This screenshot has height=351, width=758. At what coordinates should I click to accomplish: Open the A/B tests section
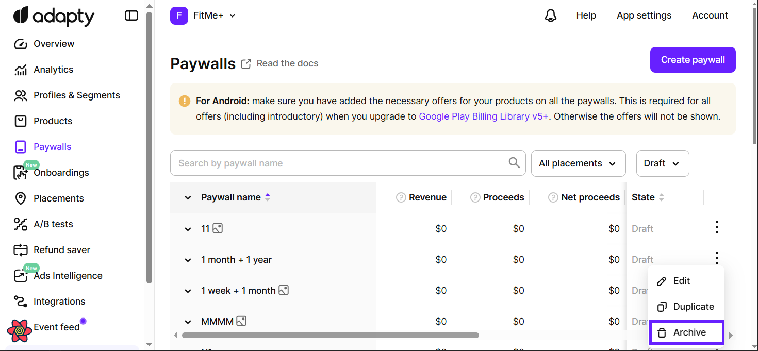[x=54, y=224]
